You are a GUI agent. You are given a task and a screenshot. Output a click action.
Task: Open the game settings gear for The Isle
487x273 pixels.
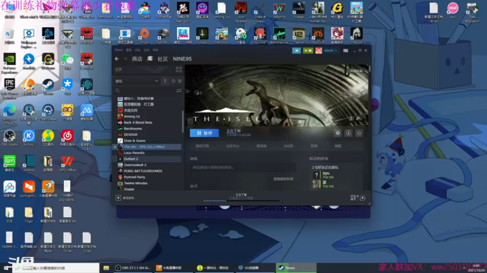[338, 133]
